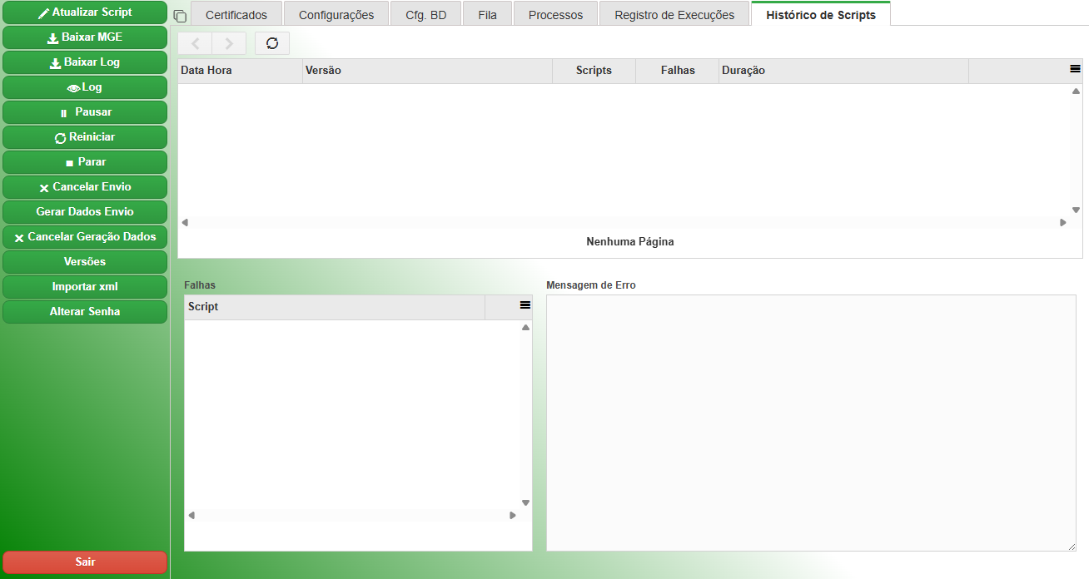Click Cancelar Envio button

(85, 187)
